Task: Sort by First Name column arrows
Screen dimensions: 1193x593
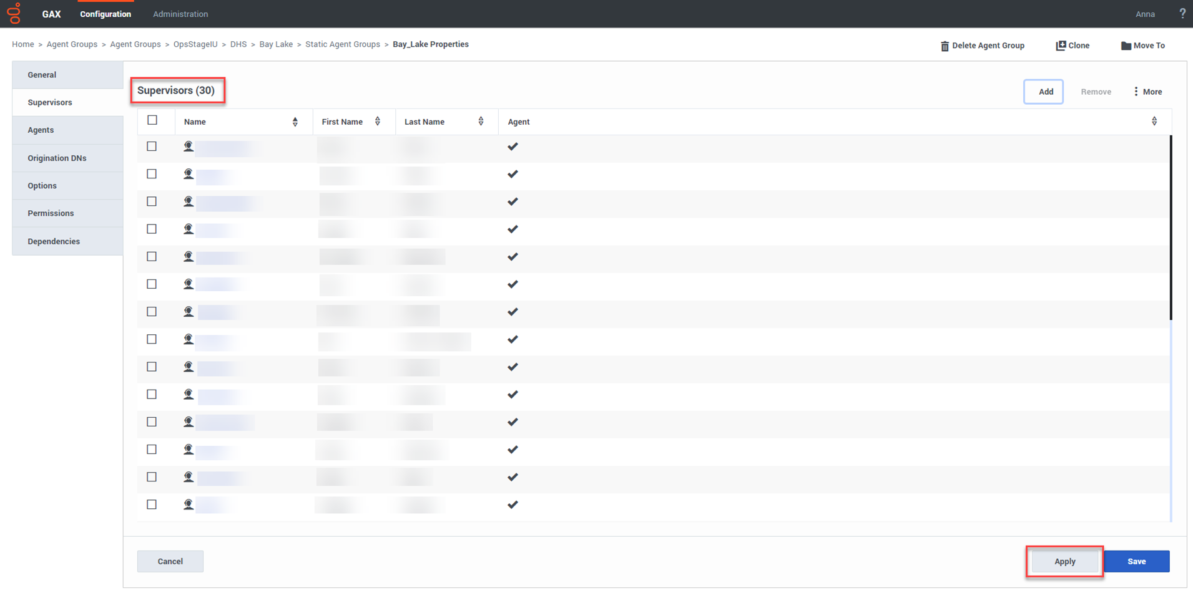Action: tap(378, 122)
